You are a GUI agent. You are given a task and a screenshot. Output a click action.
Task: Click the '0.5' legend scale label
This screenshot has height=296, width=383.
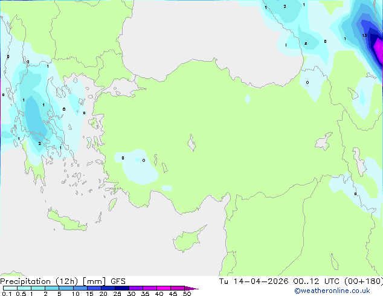21,294
